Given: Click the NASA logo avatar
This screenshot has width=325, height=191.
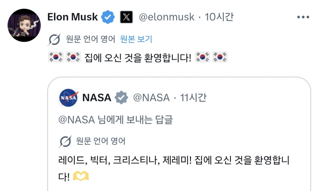Looking at the screenshot, I should 68,98.
